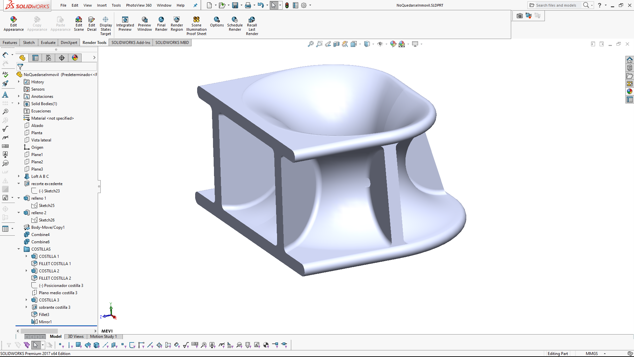The height and width of the screenshot is (357, 634).
Task: Click Save icon in top toolbar
Action: point(235,5)
